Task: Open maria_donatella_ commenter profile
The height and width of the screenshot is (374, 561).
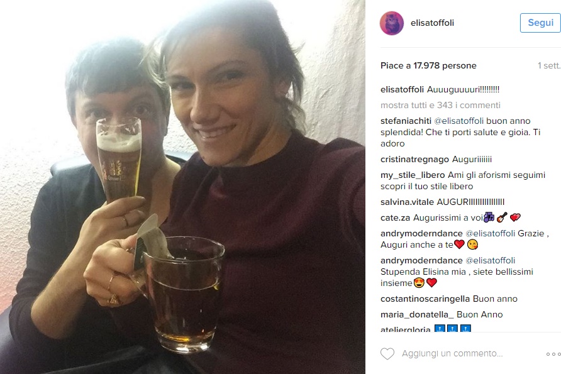Action: [417, 315]
